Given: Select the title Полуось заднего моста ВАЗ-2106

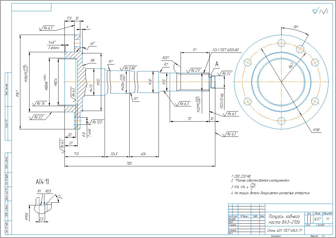Looking at the screenshot, I should pos(284,219).
